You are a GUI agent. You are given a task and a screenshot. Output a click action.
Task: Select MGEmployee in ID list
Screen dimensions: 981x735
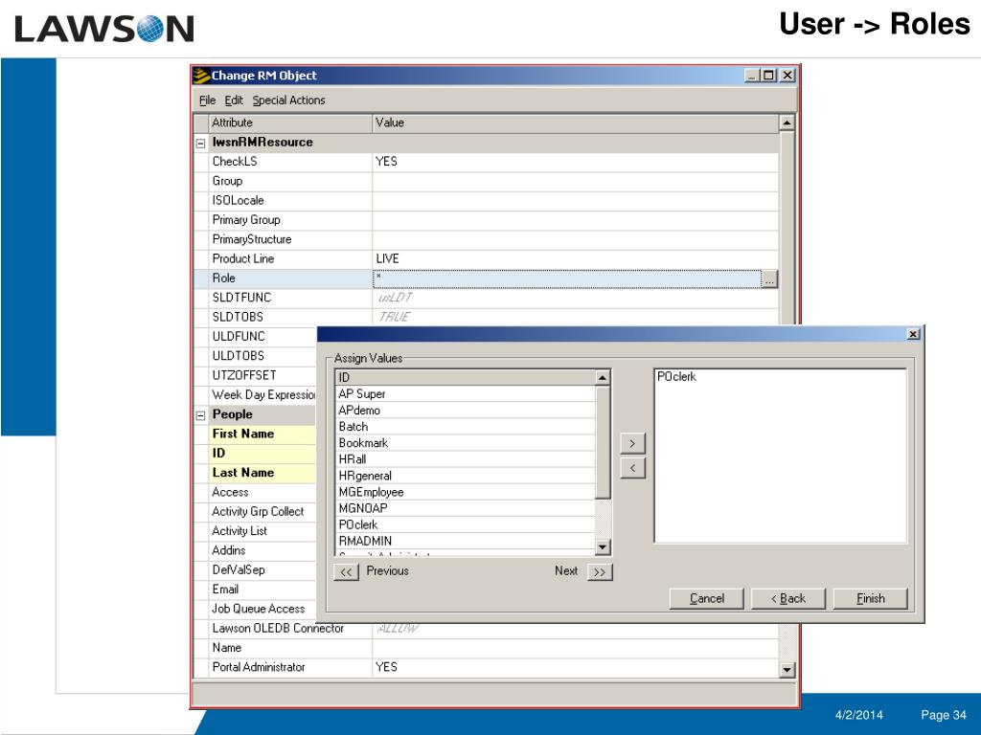click(466, 492)
